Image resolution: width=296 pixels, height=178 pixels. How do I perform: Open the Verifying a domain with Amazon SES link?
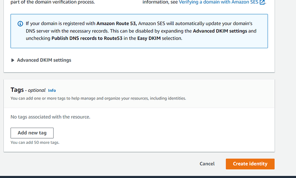click(x=218, y=2)
